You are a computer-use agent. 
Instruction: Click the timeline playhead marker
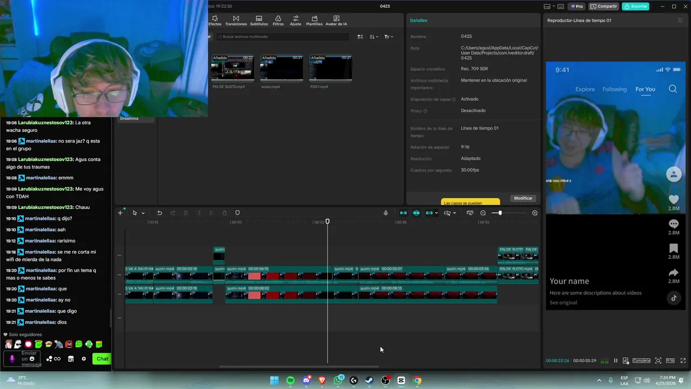click(327, 222)
